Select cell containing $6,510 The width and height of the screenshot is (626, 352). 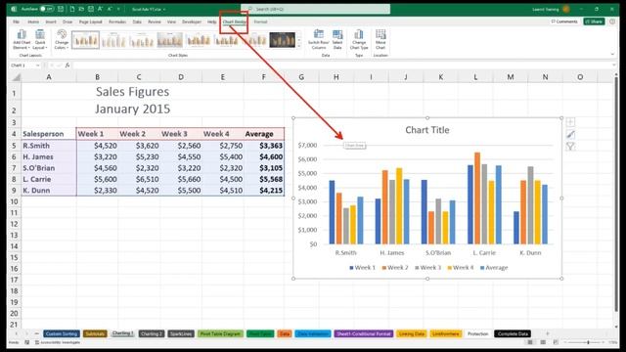tap(139, 179)
